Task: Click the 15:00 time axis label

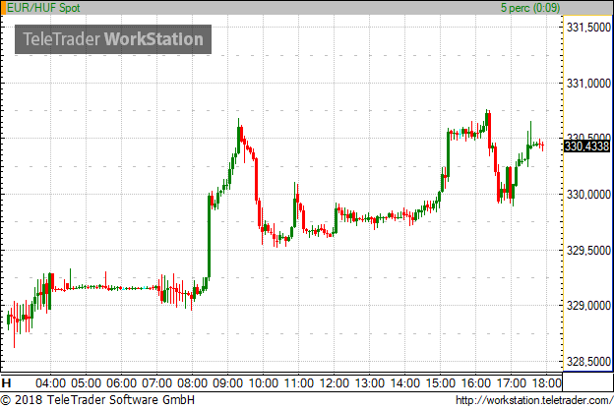Action: pyautogui.click(x=440, y=382)
